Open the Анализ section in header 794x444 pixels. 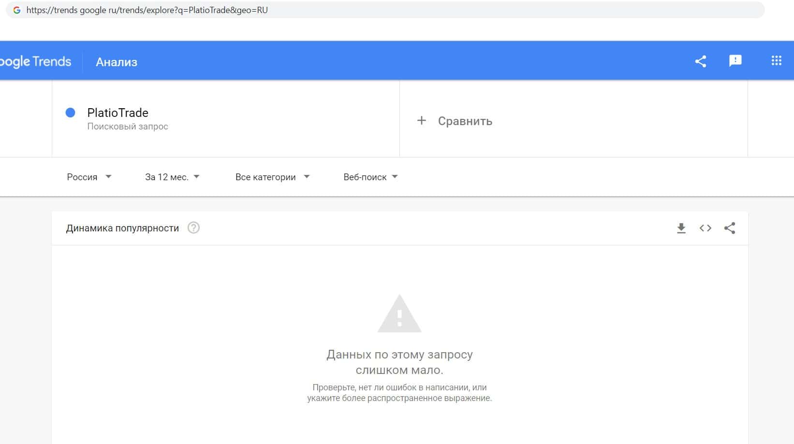pyautogui.click(x=117, y=62)
